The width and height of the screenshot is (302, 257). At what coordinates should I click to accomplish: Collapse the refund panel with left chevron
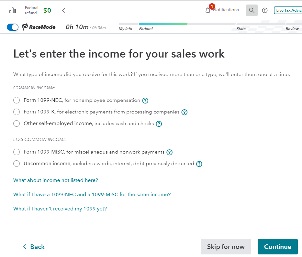click(x=63, y=10)
